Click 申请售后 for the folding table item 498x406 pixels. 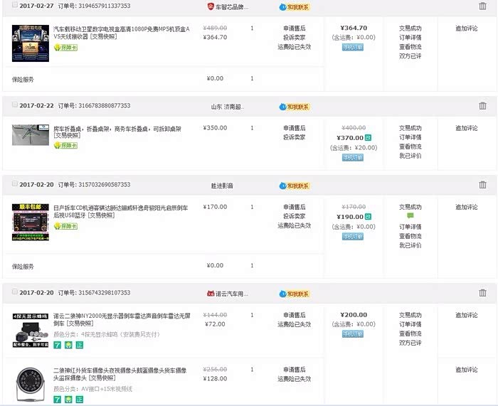click(x=294, y=128)
